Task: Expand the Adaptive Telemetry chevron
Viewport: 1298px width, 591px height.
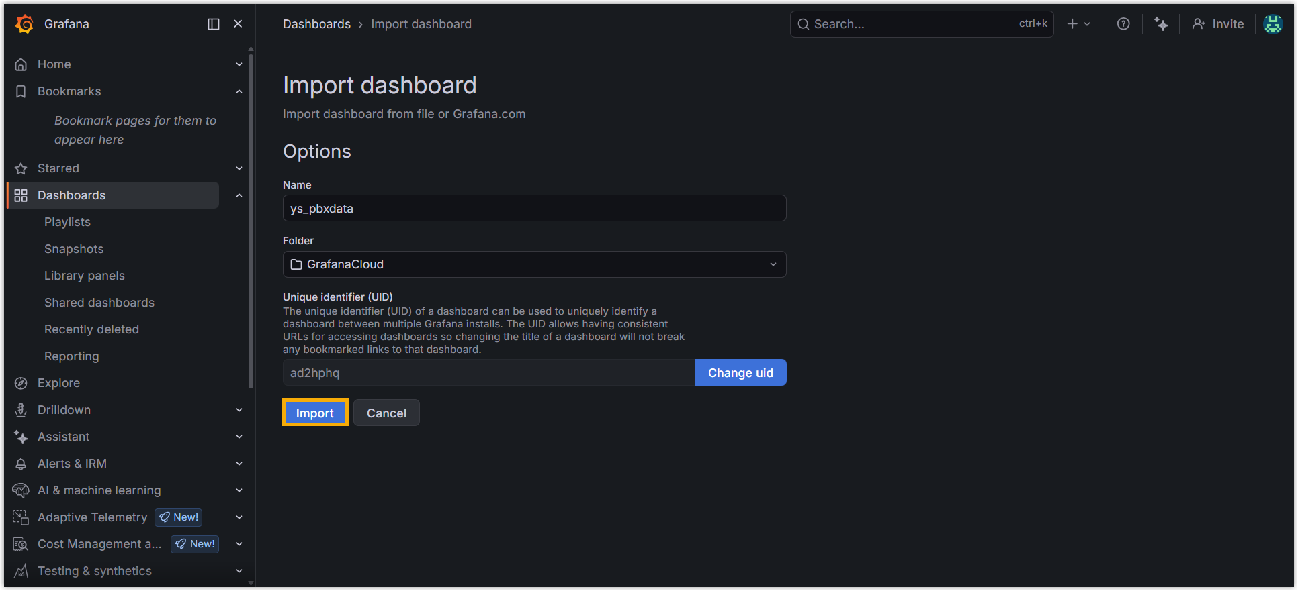Action: click(239, 517)
